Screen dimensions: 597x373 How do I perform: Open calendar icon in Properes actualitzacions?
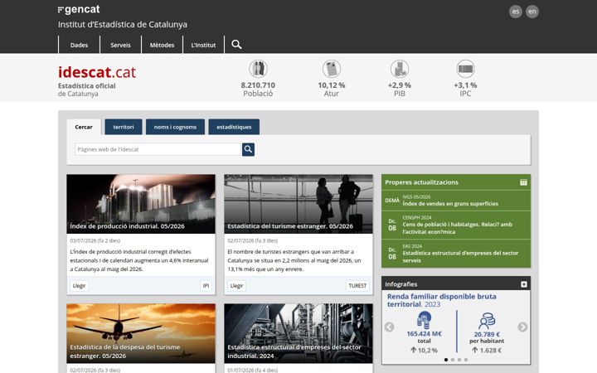523,182
